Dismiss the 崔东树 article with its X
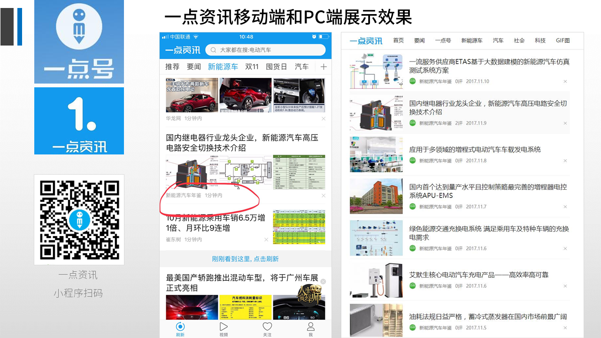Viewport: 601px width, 338px height. click(266, 239)
